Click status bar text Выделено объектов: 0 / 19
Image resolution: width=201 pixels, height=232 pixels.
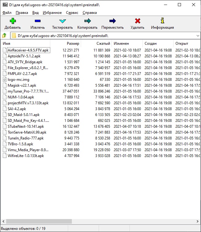(23, 228)
